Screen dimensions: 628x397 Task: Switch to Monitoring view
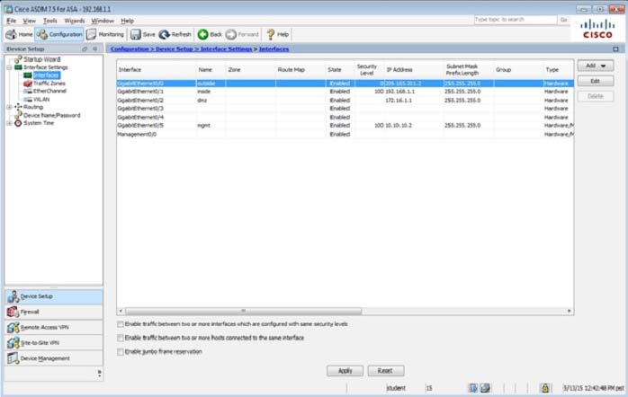pyautogui.click(x=106, y=35)
